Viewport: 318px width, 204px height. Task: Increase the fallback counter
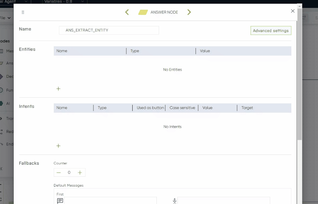click(80, 173)
